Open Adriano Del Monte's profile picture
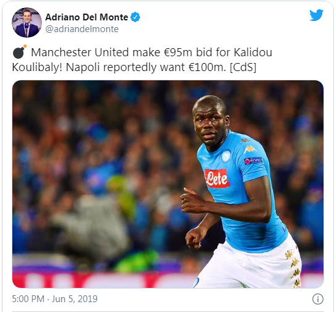 click(27, 22)
